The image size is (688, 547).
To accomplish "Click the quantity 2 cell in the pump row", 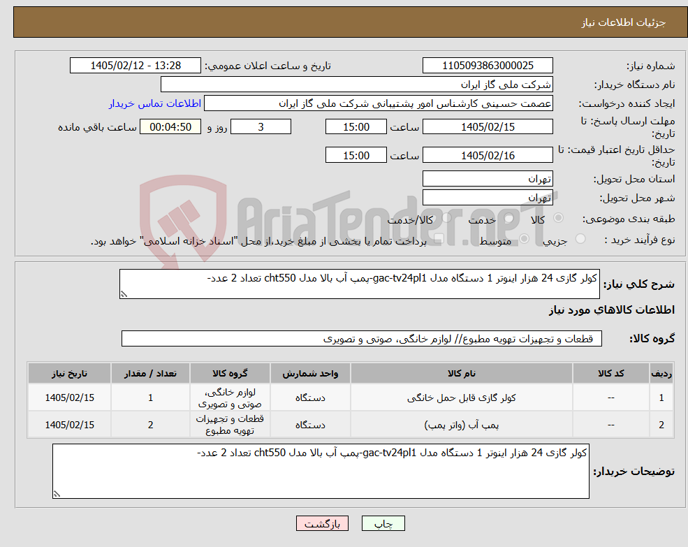I will click(x=150, y=425).
